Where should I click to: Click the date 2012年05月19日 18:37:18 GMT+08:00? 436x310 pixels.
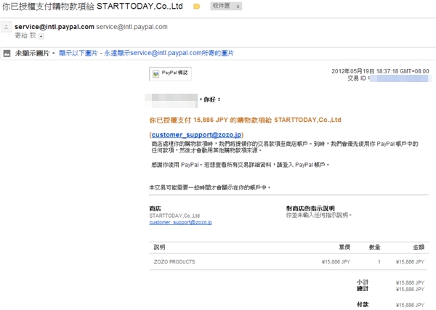coord(380,71)
